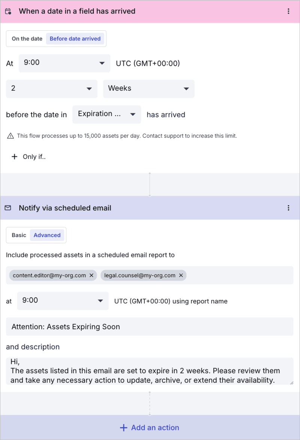The width and height of the screenshot is (300, 440).
Task: Click the 'Notify via scheduled email' title
Action: (65, 208)
